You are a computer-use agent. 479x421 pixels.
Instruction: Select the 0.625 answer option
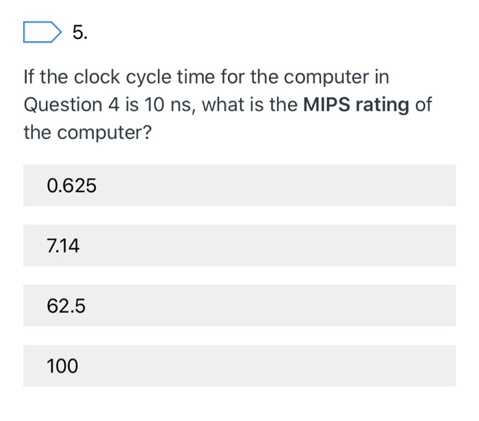[239, 185]
